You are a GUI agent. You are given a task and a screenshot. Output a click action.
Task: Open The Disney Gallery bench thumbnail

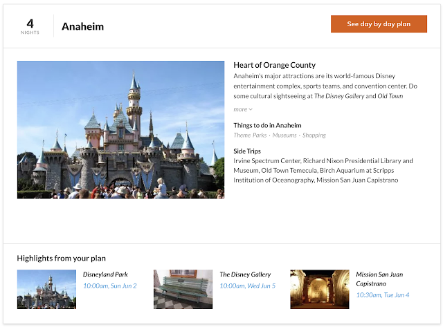[x=183, y=289]
